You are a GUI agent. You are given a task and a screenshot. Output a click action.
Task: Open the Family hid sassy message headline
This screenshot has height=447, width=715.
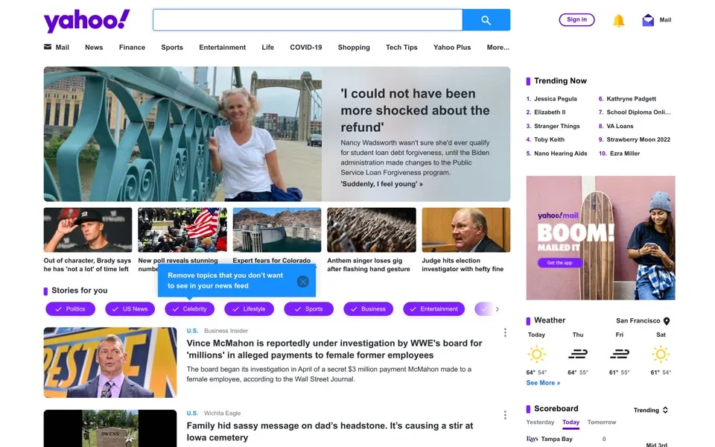[330, 431]
